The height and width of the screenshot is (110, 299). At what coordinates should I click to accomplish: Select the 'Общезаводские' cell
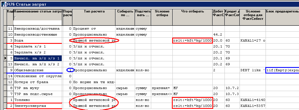click(x=38, y=70)
